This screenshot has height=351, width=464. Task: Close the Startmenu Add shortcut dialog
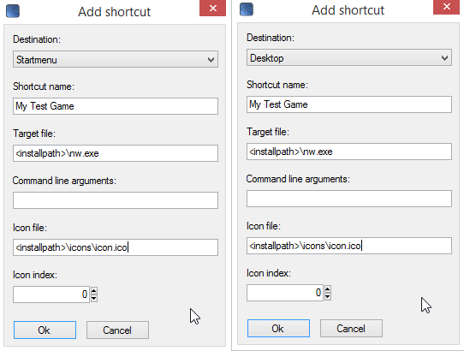(213, 8)
